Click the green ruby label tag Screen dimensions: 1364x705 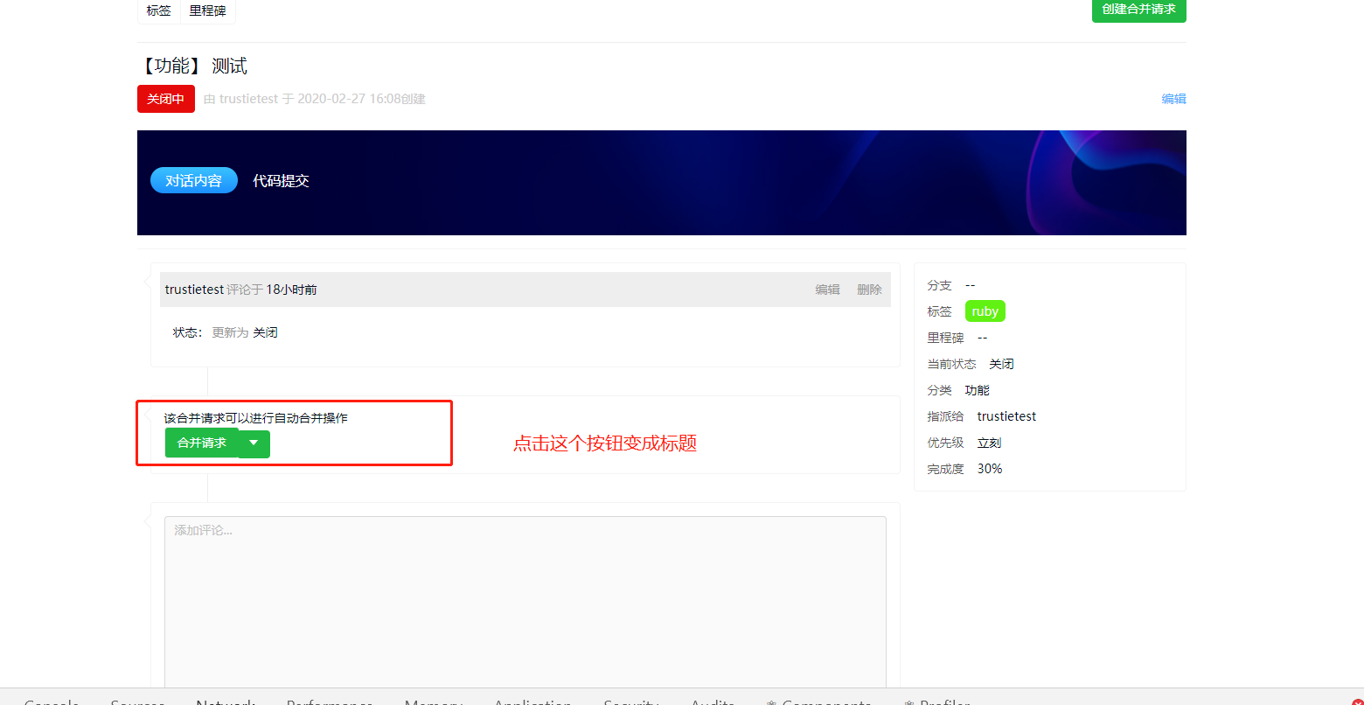click(985, 311)
